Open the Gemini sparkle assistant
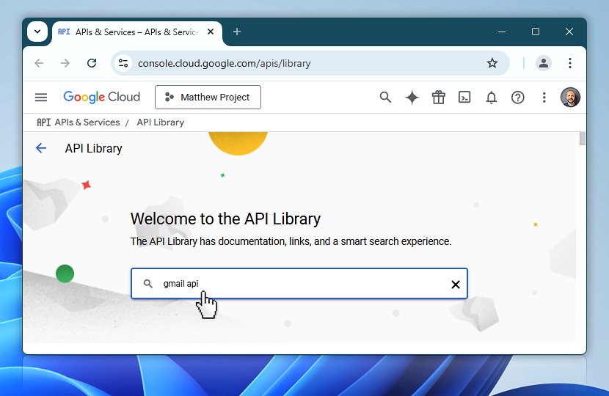The height and width of the screenshot is (396, 609). pos(412,97)
